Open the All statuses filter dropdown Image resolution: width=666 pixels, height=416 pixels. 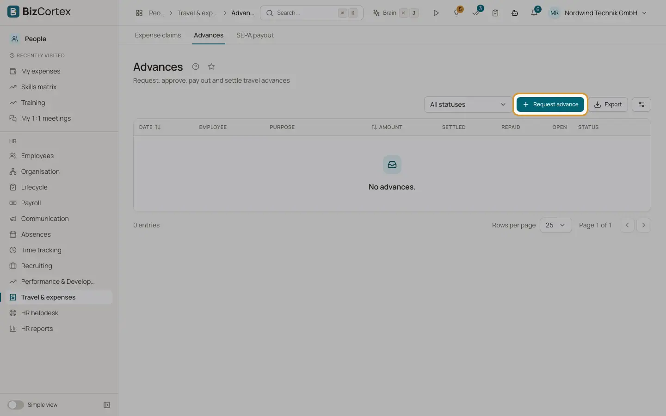tap(468, 104)
